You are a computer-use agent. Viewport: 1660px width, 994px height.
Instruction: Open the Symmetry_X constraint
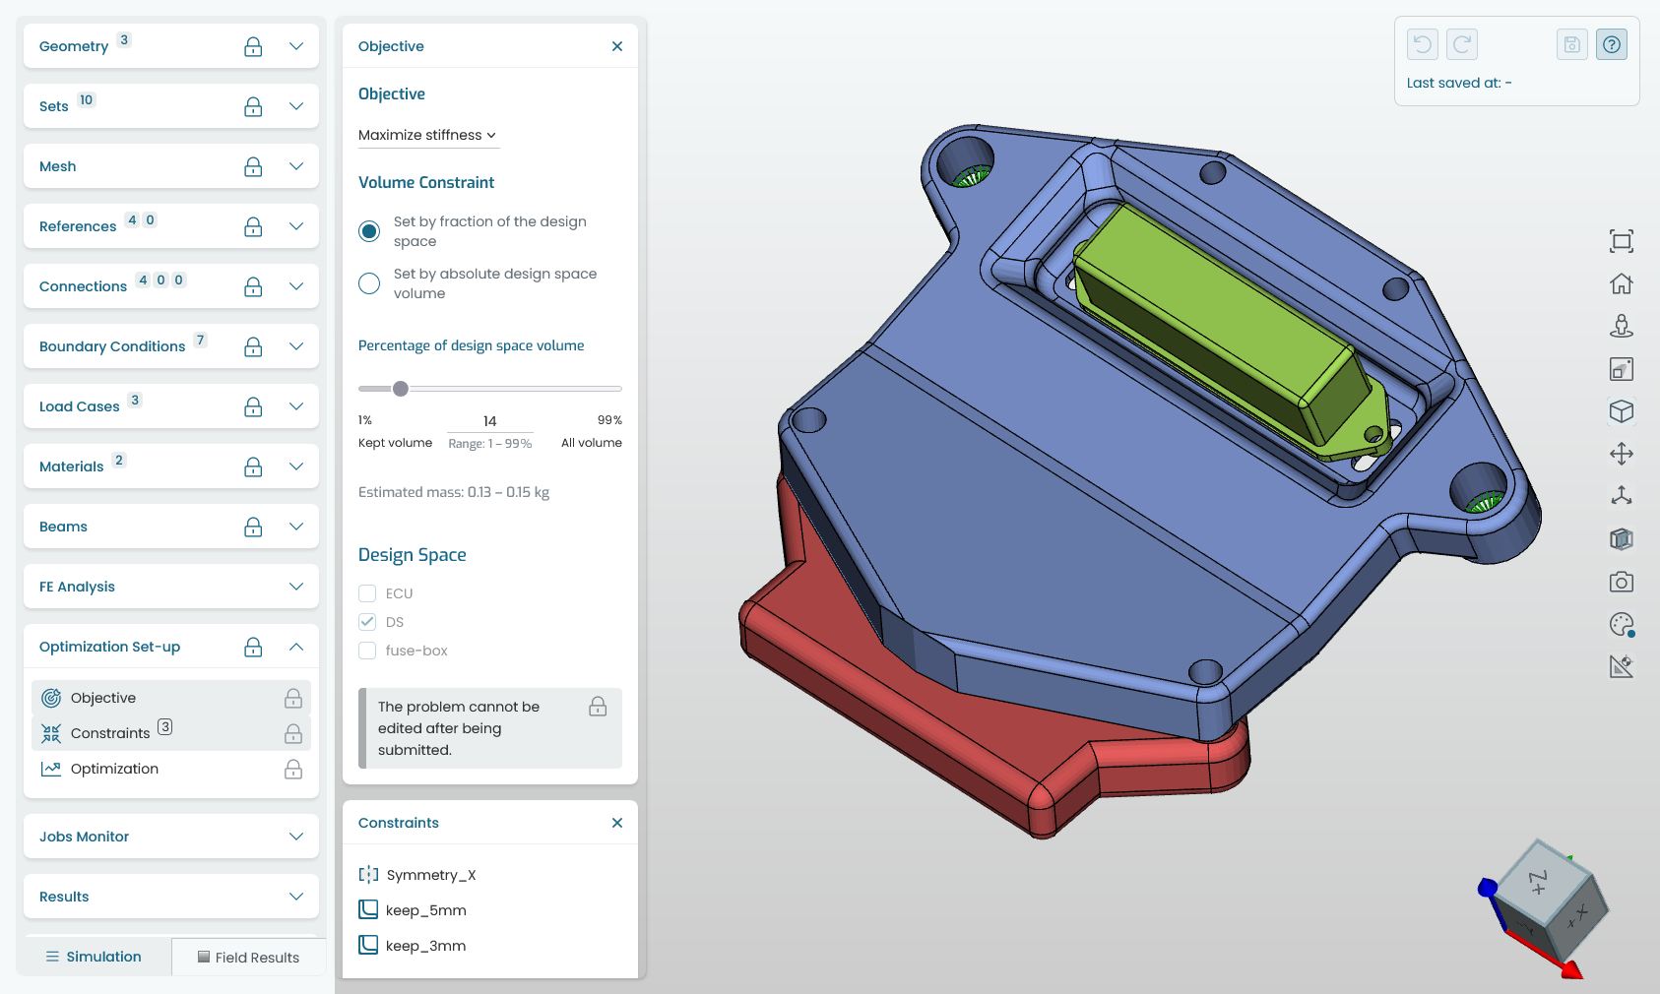[x=417, y=875]
